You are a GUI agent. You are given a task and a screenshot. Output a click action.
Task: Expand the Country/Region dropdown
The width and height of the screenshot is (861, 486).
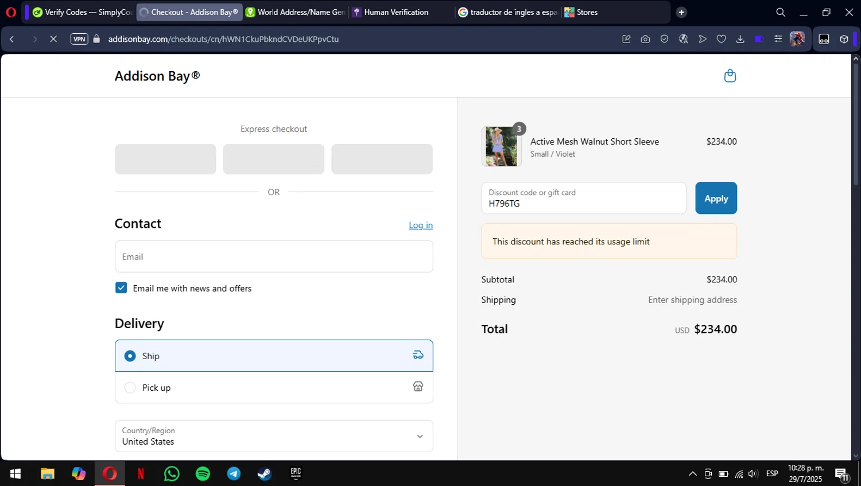274,436
